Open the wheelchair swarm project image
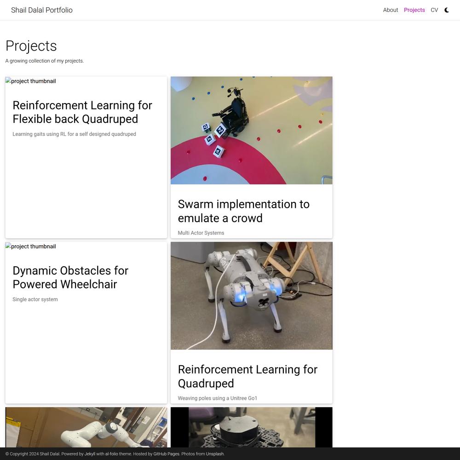The height and width of the screenshot is (460, 460). tap(252, 130)
